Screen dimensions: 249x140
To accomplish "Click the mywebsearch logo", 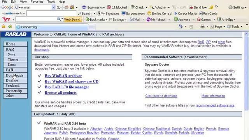I will [12, 14].
